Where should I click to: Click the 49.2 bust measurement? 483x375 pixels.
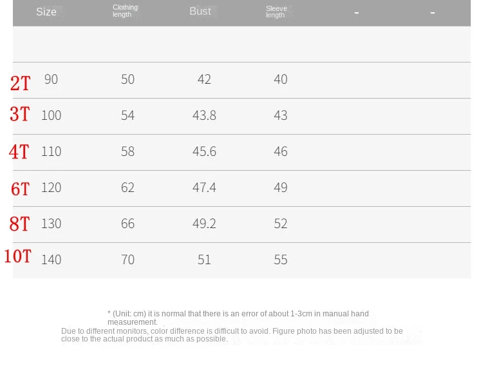point(204,224)
